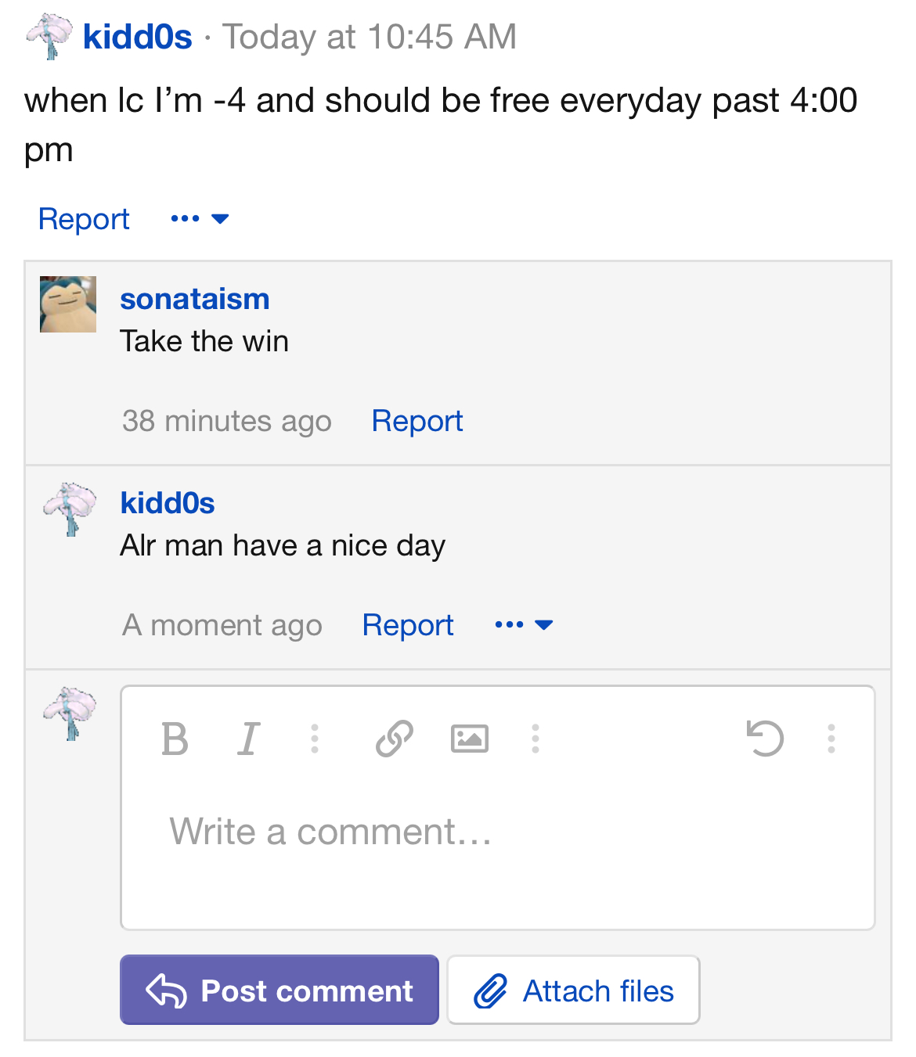Open kidd0s username on main post
This screenshot has height=1057, width=916.
click(x=137, y=37)
